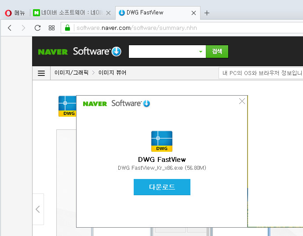
Task: Click the DWG FastView icon in popup
Action: [x=162, y=141]
